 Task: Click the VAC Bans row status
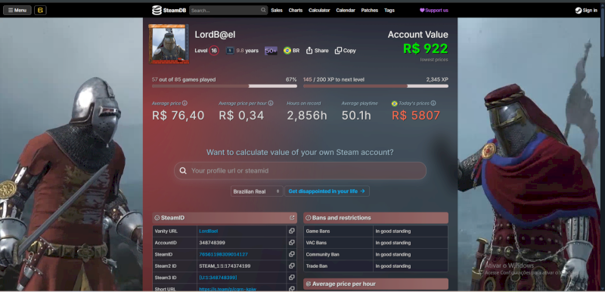pyautogui.click(x=393, y=243)
